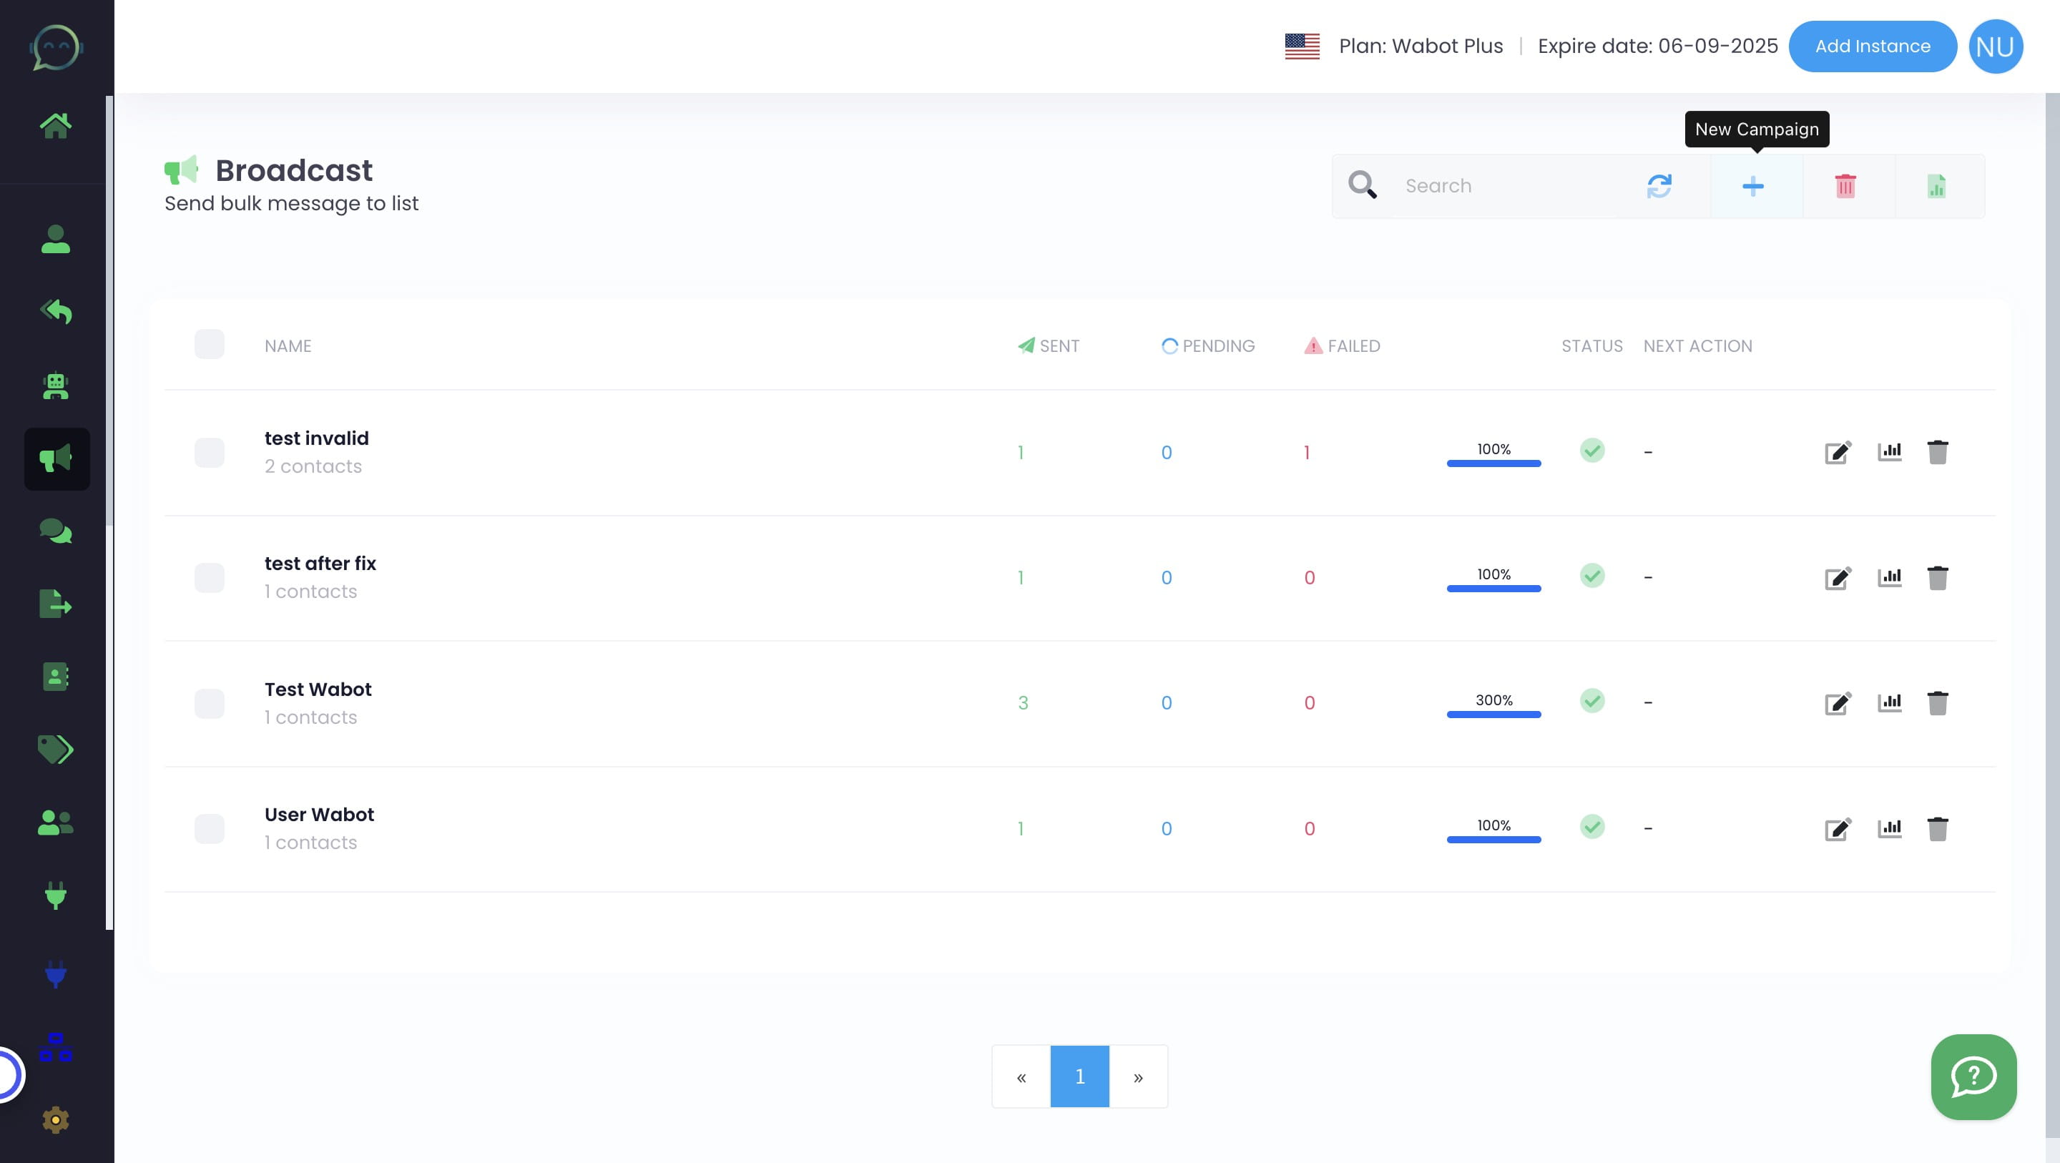Screen dimensions: 2060x1163
Task: Open the chat bubbles sidebar icon
Action: [55, 531]
